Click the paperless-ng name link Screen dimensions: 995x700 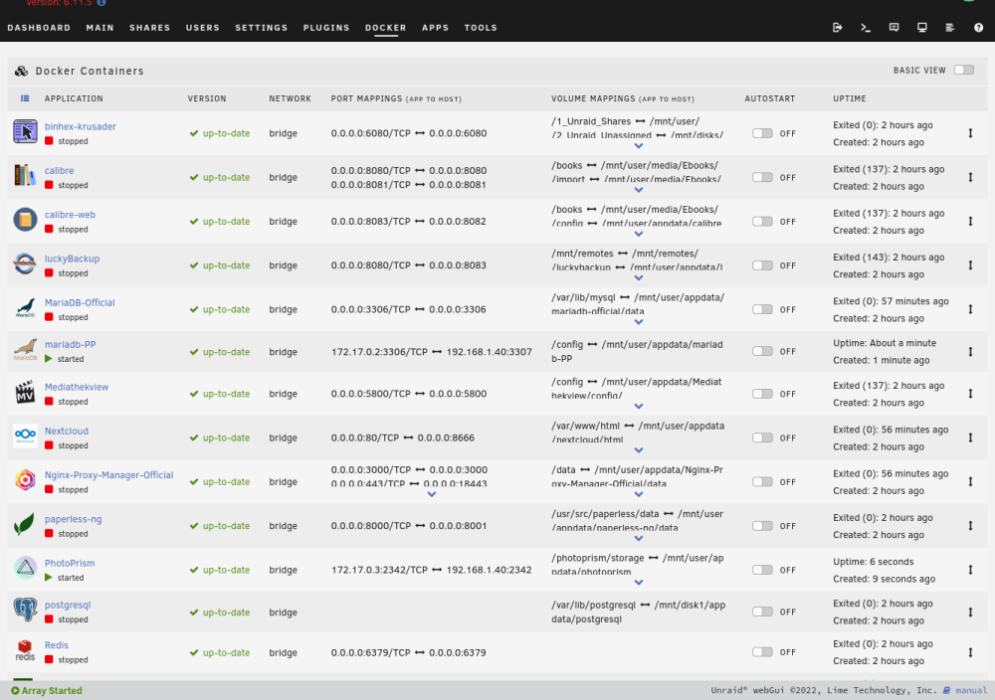(73, 519)
